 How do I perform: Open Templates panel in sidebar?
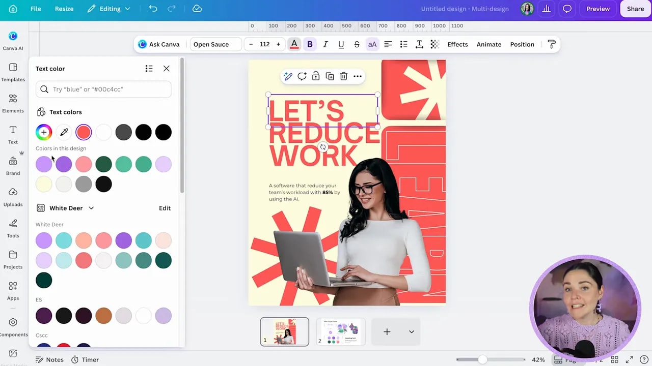(x=13, y=72)
